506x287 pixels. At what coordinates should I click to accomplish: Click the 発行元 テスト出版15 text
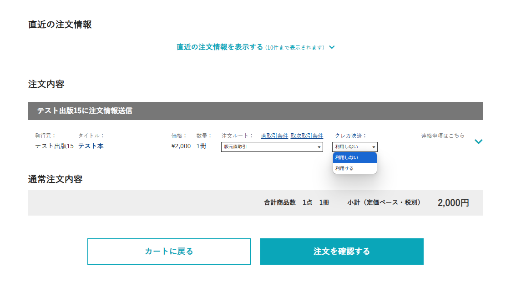54,146
